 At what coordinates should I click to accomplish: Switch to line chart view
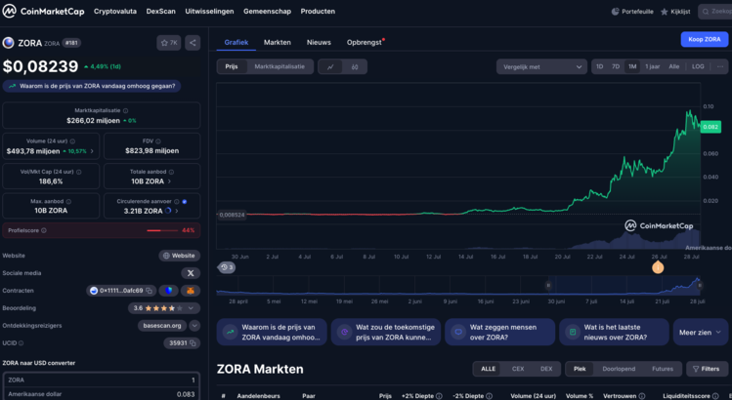click(x=330, y=66)
